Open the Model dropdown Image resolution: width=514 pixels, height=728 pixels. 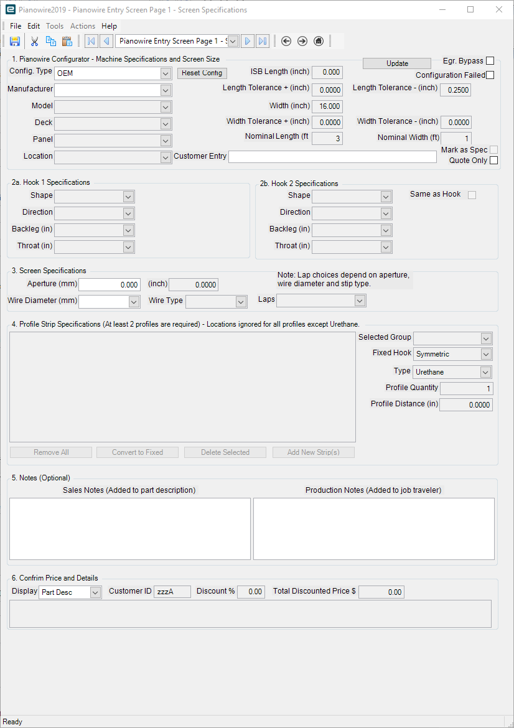[x=166, y=107]
